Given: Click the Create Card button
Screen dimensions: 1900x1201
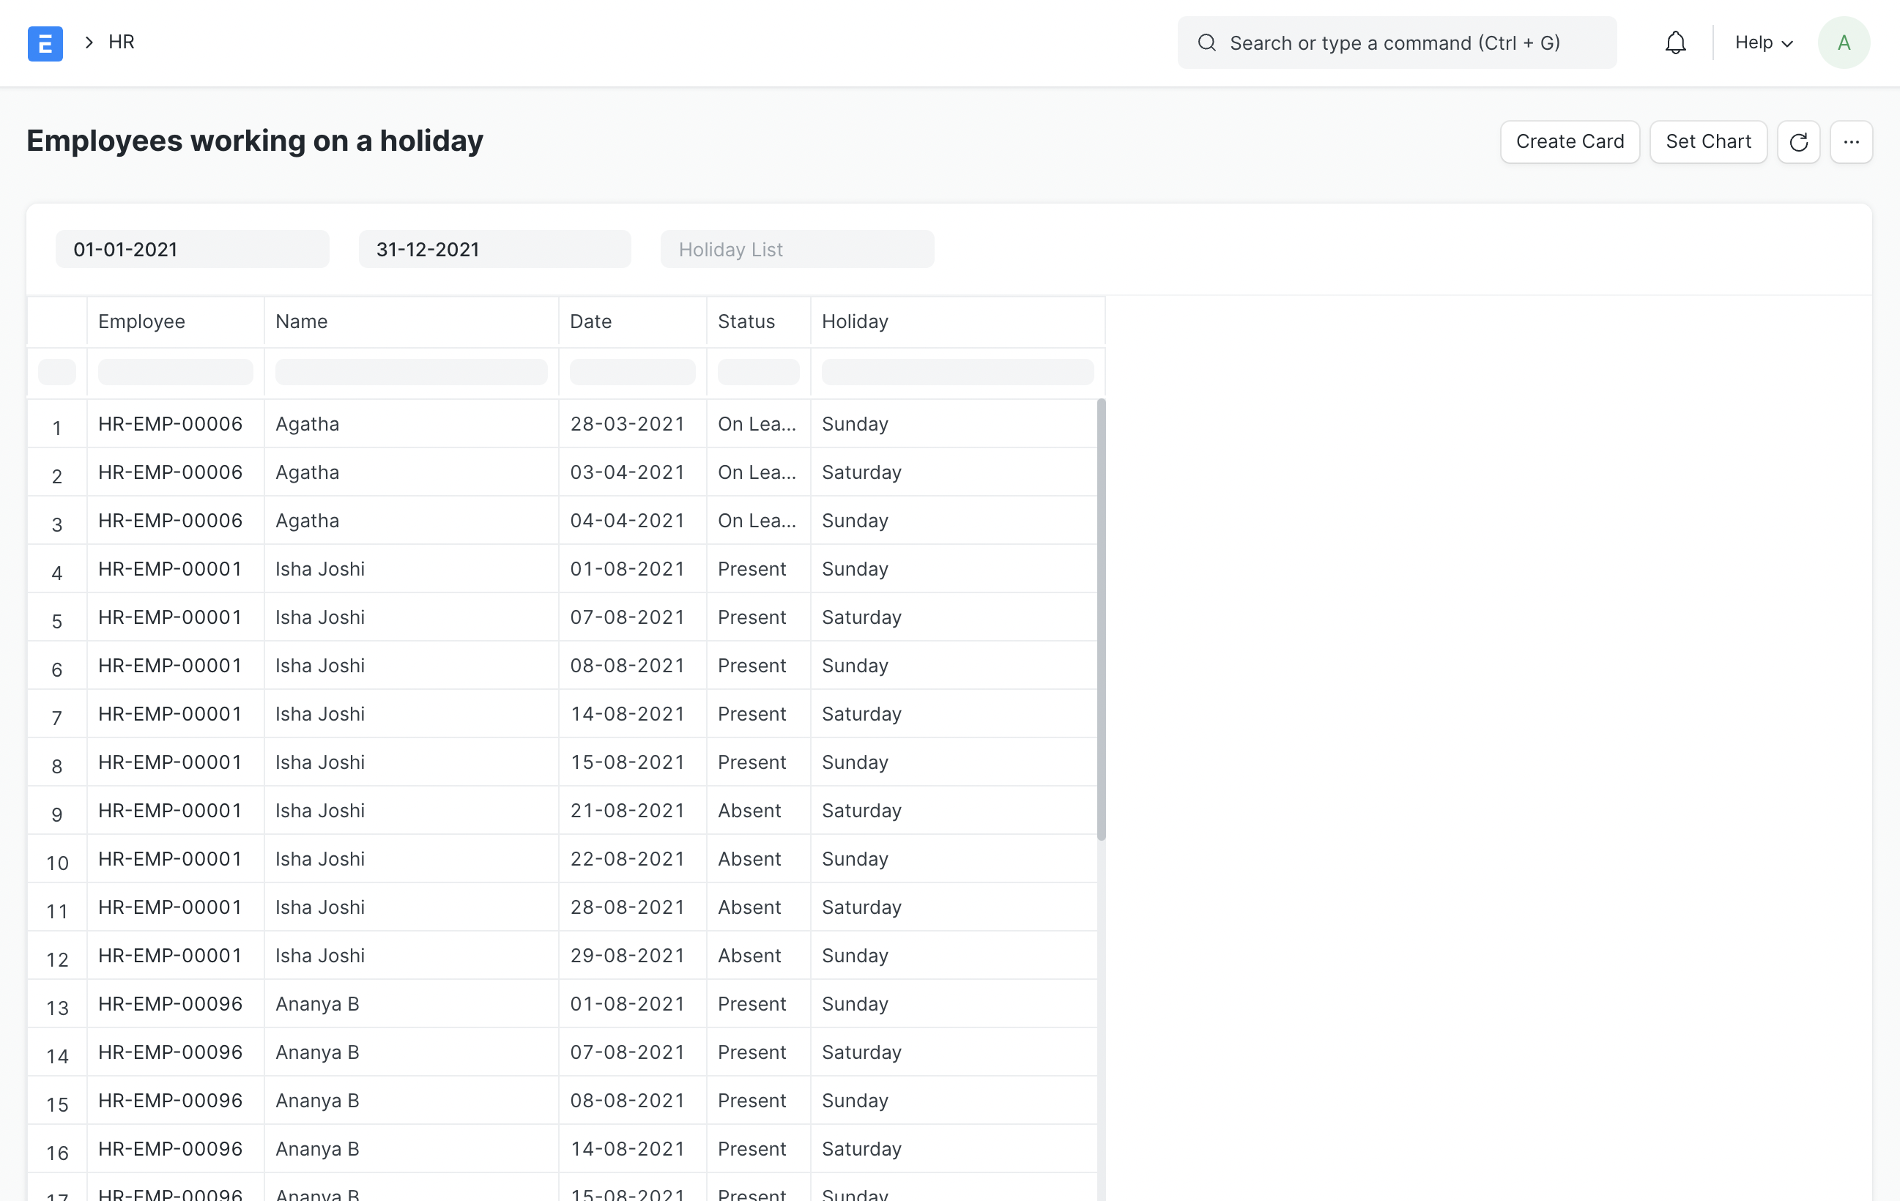Looking at the screenshot, I should pyautogui.click(x=1569, y=141).
